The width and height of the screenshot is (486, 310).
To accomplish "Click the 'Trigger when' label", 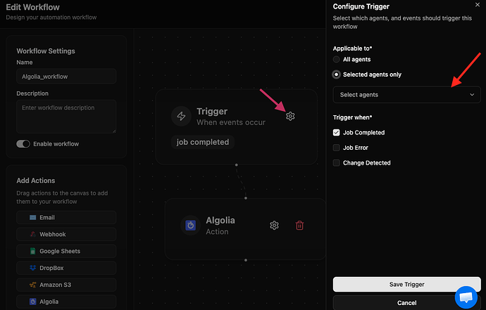I will click(x=352, y=117).
